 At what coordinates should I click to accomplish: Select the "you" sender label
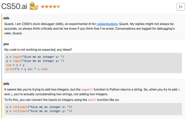[6, 44]
